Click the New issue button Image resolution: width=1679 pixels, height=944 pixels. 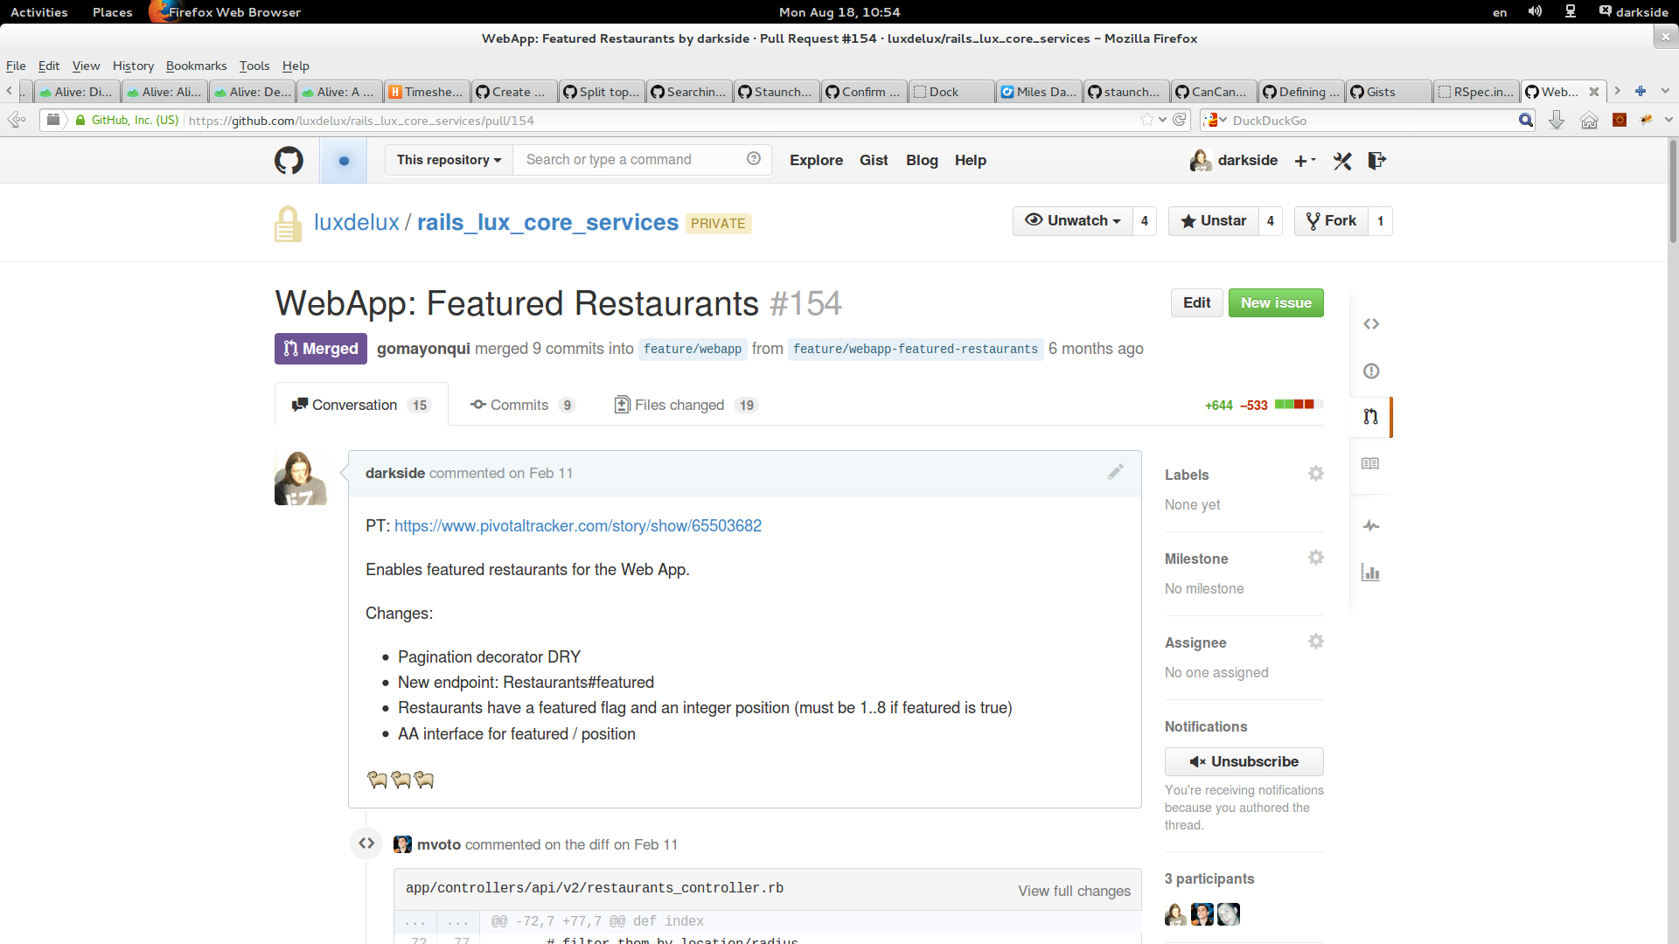pos(1276,302)
